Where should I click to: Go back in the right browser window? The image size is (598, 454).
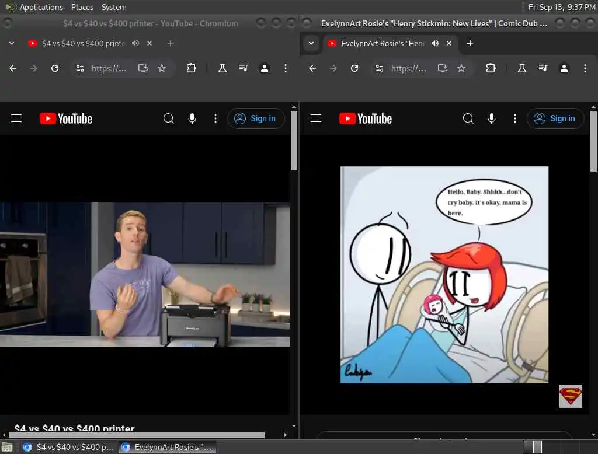[312, 68]
